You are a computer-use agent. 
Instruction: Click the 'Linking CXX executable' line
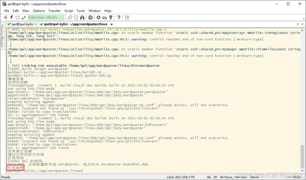pos(83,66)
